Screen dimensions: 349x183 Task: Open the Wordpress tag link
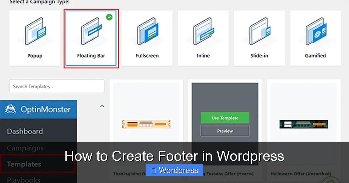tap(174, 171)
